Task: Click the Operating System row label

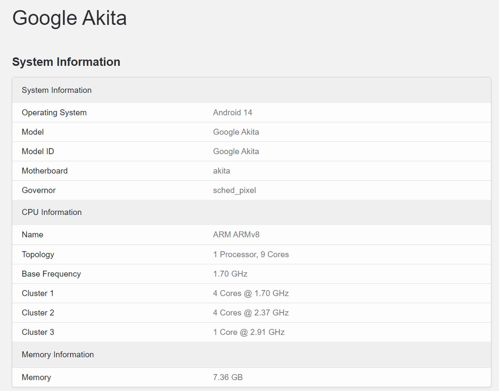Action: (54, 112)
